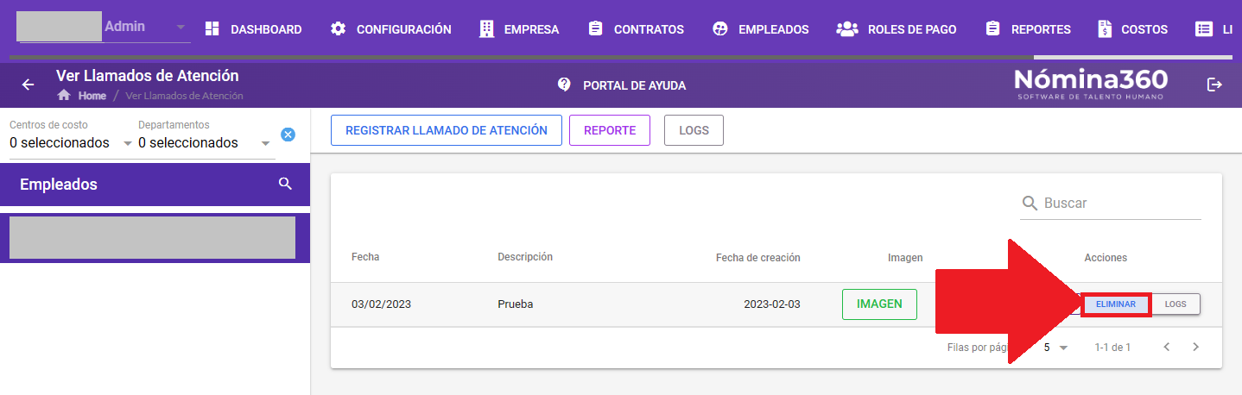Open the Dashboard menu item
This screenshot has height=395, width=1242.
coord(253,29)
